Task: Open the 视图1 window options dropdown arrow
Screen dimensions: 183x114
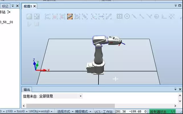Action: point(176,6)
